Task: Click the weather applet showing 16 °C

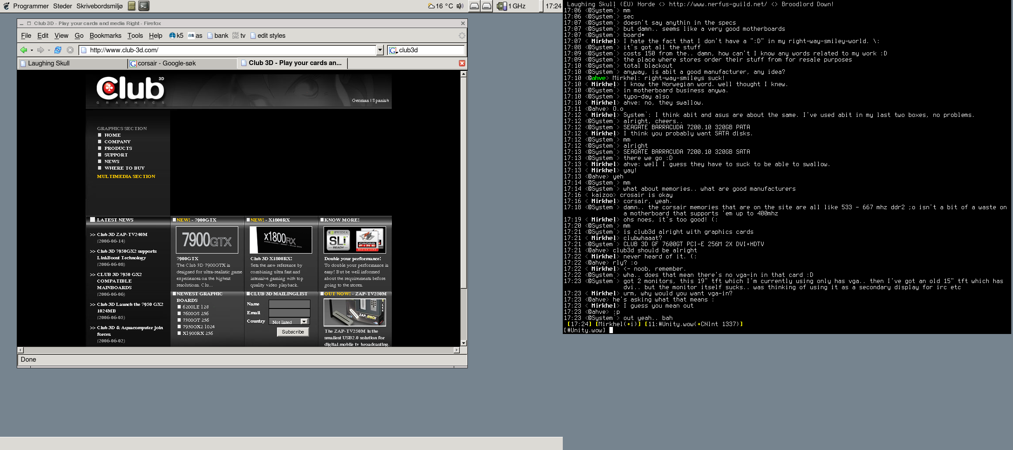Action: (440, 6)
